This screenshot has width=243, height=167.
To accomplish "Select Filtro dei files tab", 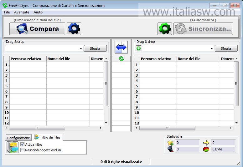I will [x=47, y=137].
